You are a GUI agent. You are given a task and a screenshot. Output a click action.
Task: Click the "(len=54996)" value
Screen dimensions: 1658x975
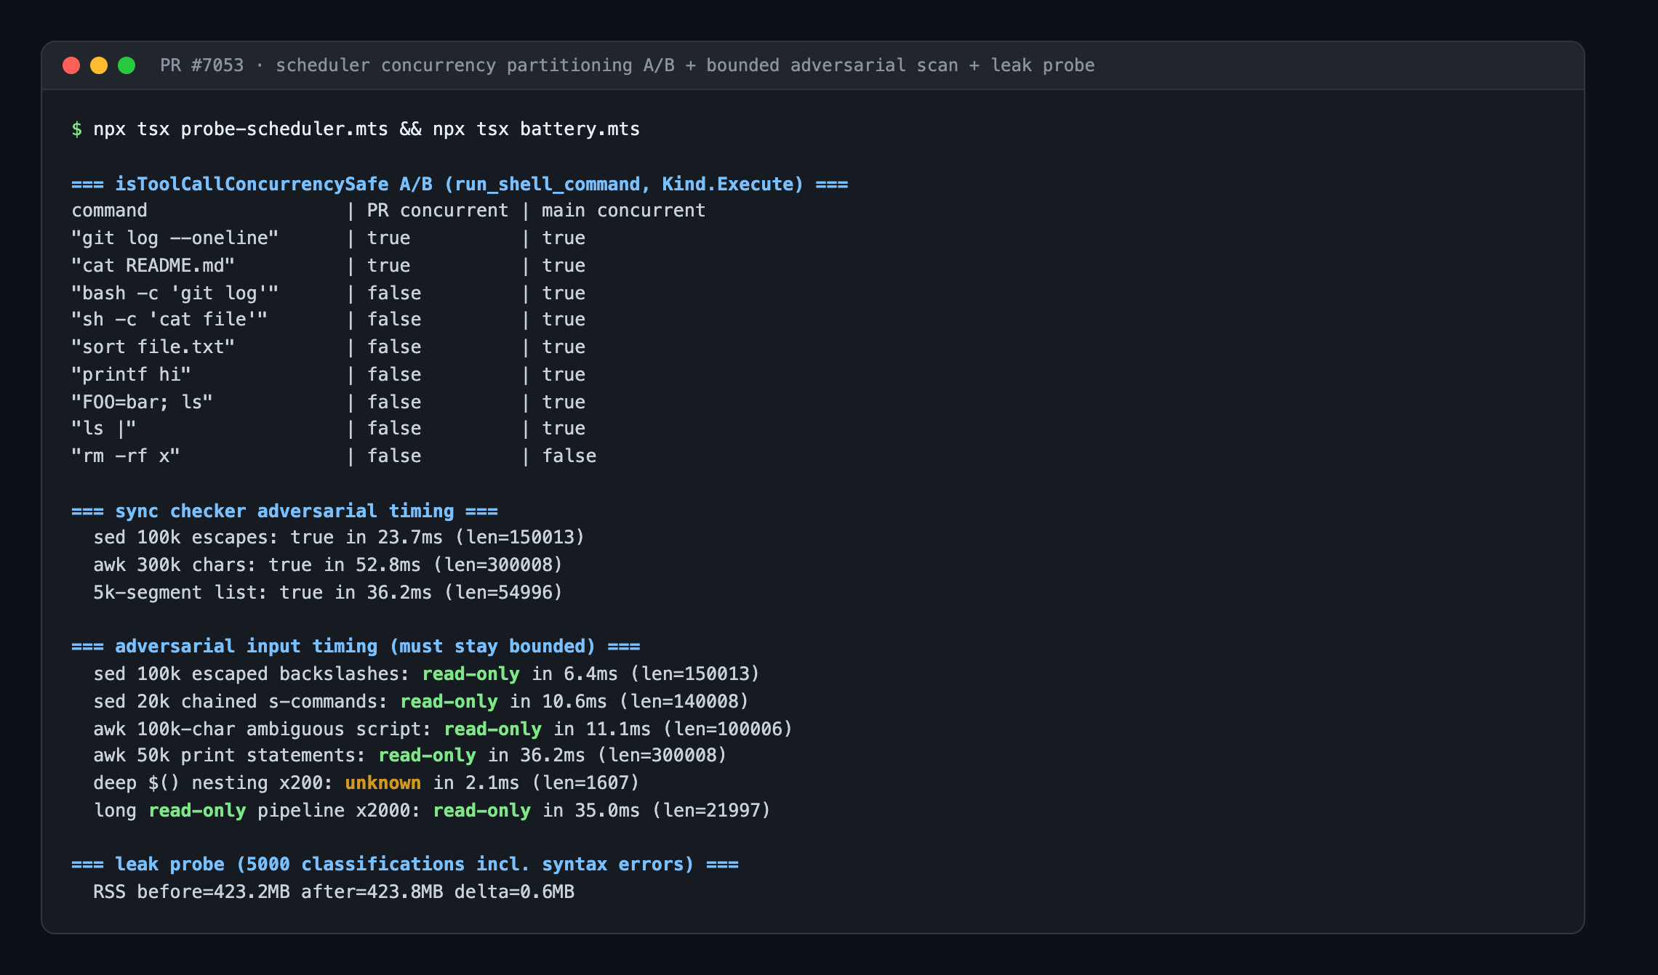[x=503, y=593]
